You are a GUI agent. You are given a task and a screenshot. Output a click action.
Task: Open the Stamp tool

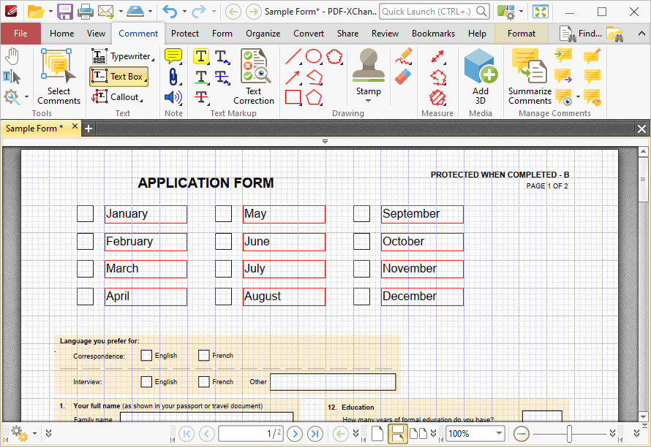tap(368, 72)
